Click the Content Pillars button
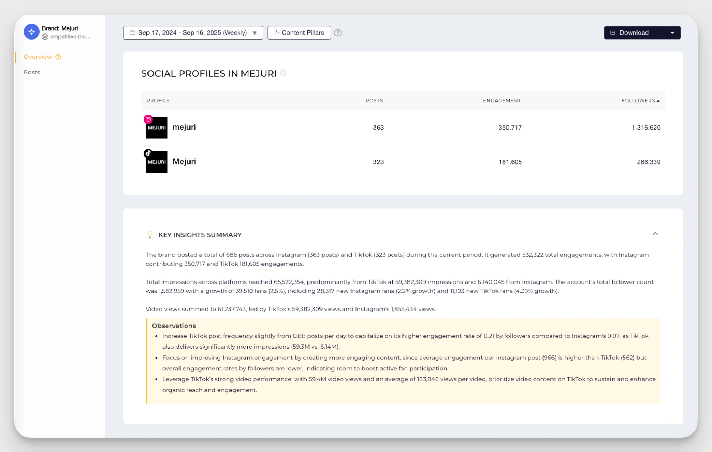712x452 pixels. [x=299, y=33]
